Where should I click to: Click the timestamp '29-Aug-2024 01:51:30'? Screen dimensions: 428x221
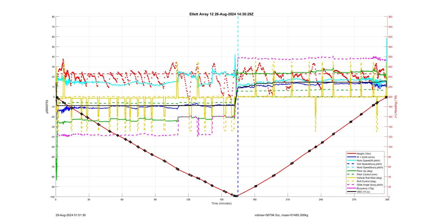tap(71, 215)
